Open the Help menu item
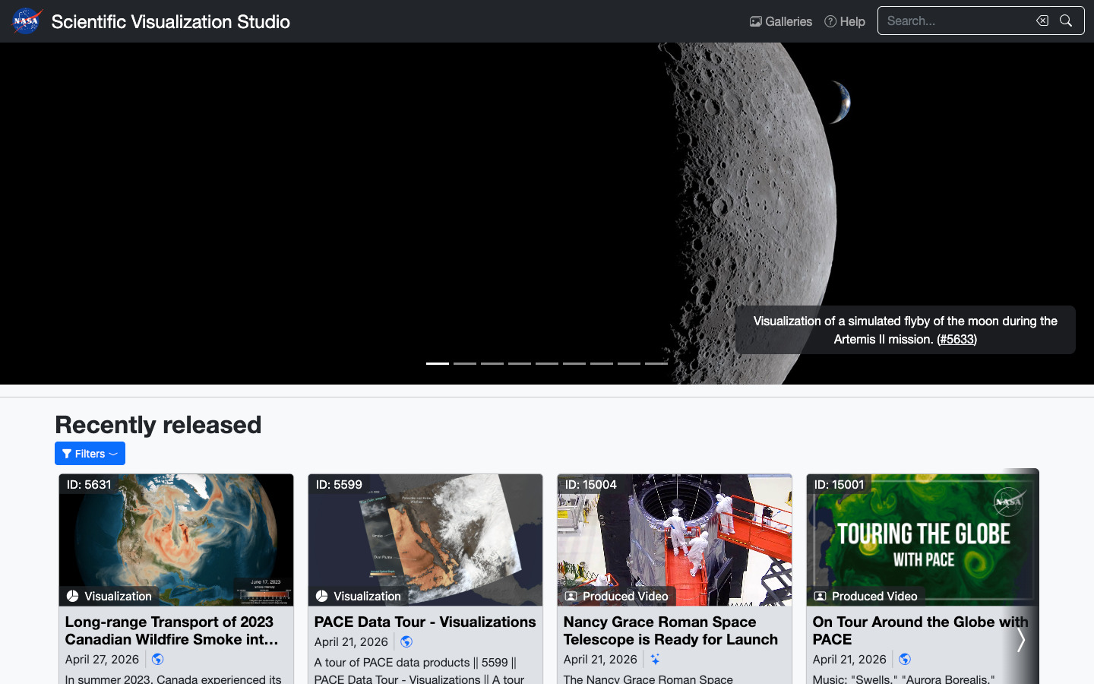 845,21
